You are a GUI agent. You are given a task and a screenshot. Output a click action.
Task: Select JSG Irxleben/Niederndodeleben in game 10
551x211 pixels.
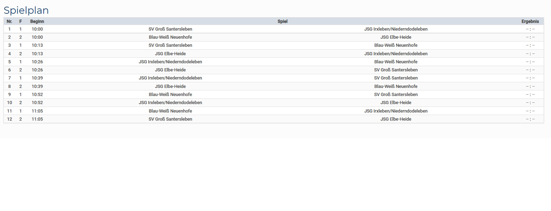(x=170, y=103)
